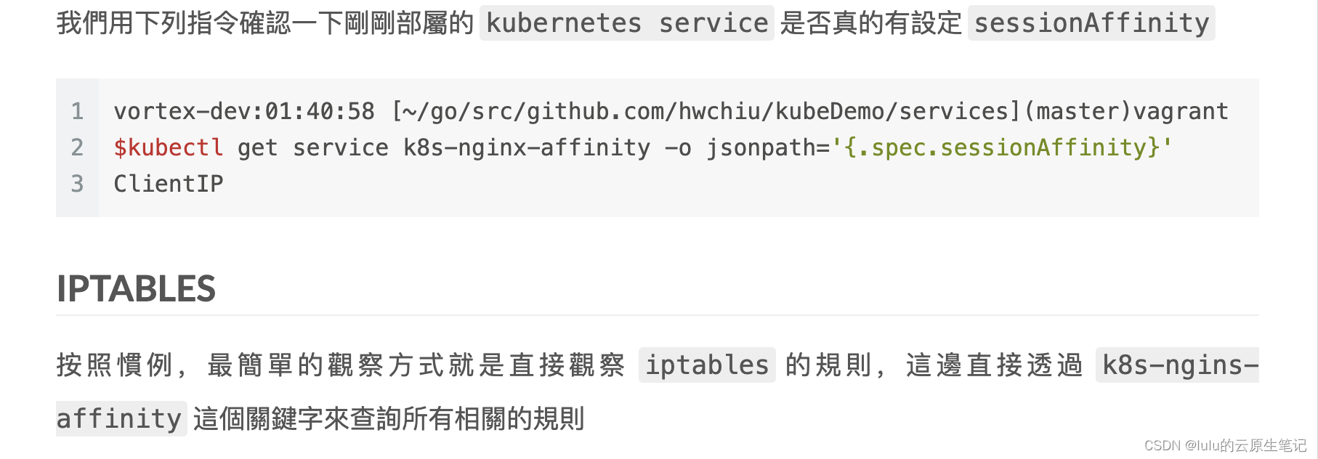Click line number 2 in code block
Image resolution: width=1318 pixels, height=459 pixels.
pyautogui.click(x=77, y=147)
